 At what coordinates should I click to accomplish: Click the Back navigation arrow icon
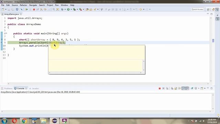(141, 9)
